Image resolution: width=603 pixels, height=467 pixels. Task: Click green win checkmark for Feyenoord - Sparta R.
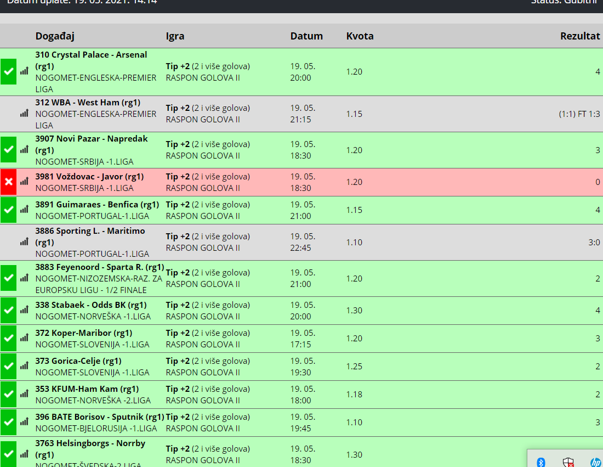(x=8, y=278)
